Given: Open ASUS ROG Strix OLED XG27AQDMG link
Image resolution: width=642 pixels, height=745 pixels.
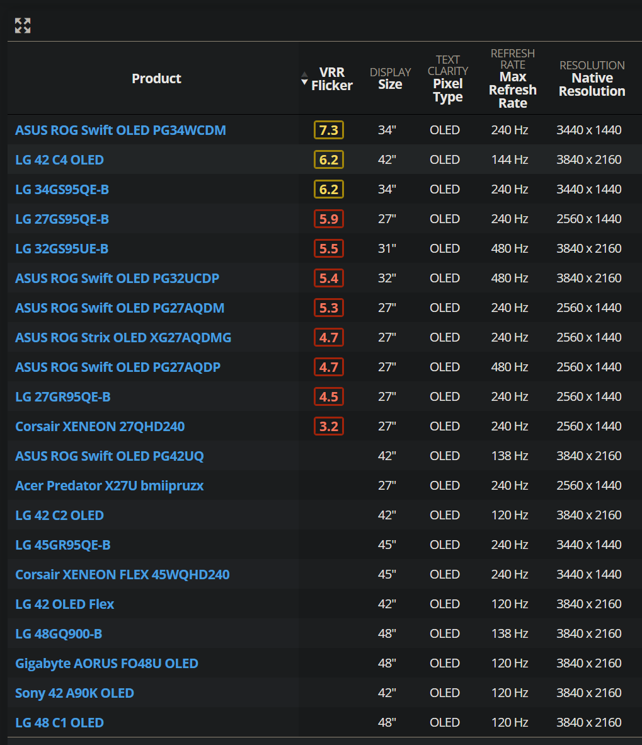Looking at the screenshot, I should coord(123,337).
